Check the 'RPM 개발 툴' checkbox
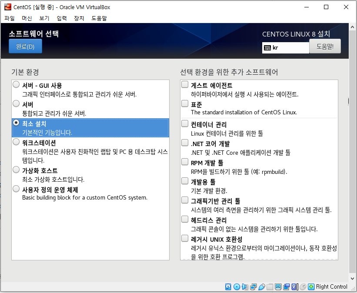The image size is (357, 293). [x=185, y=162]
